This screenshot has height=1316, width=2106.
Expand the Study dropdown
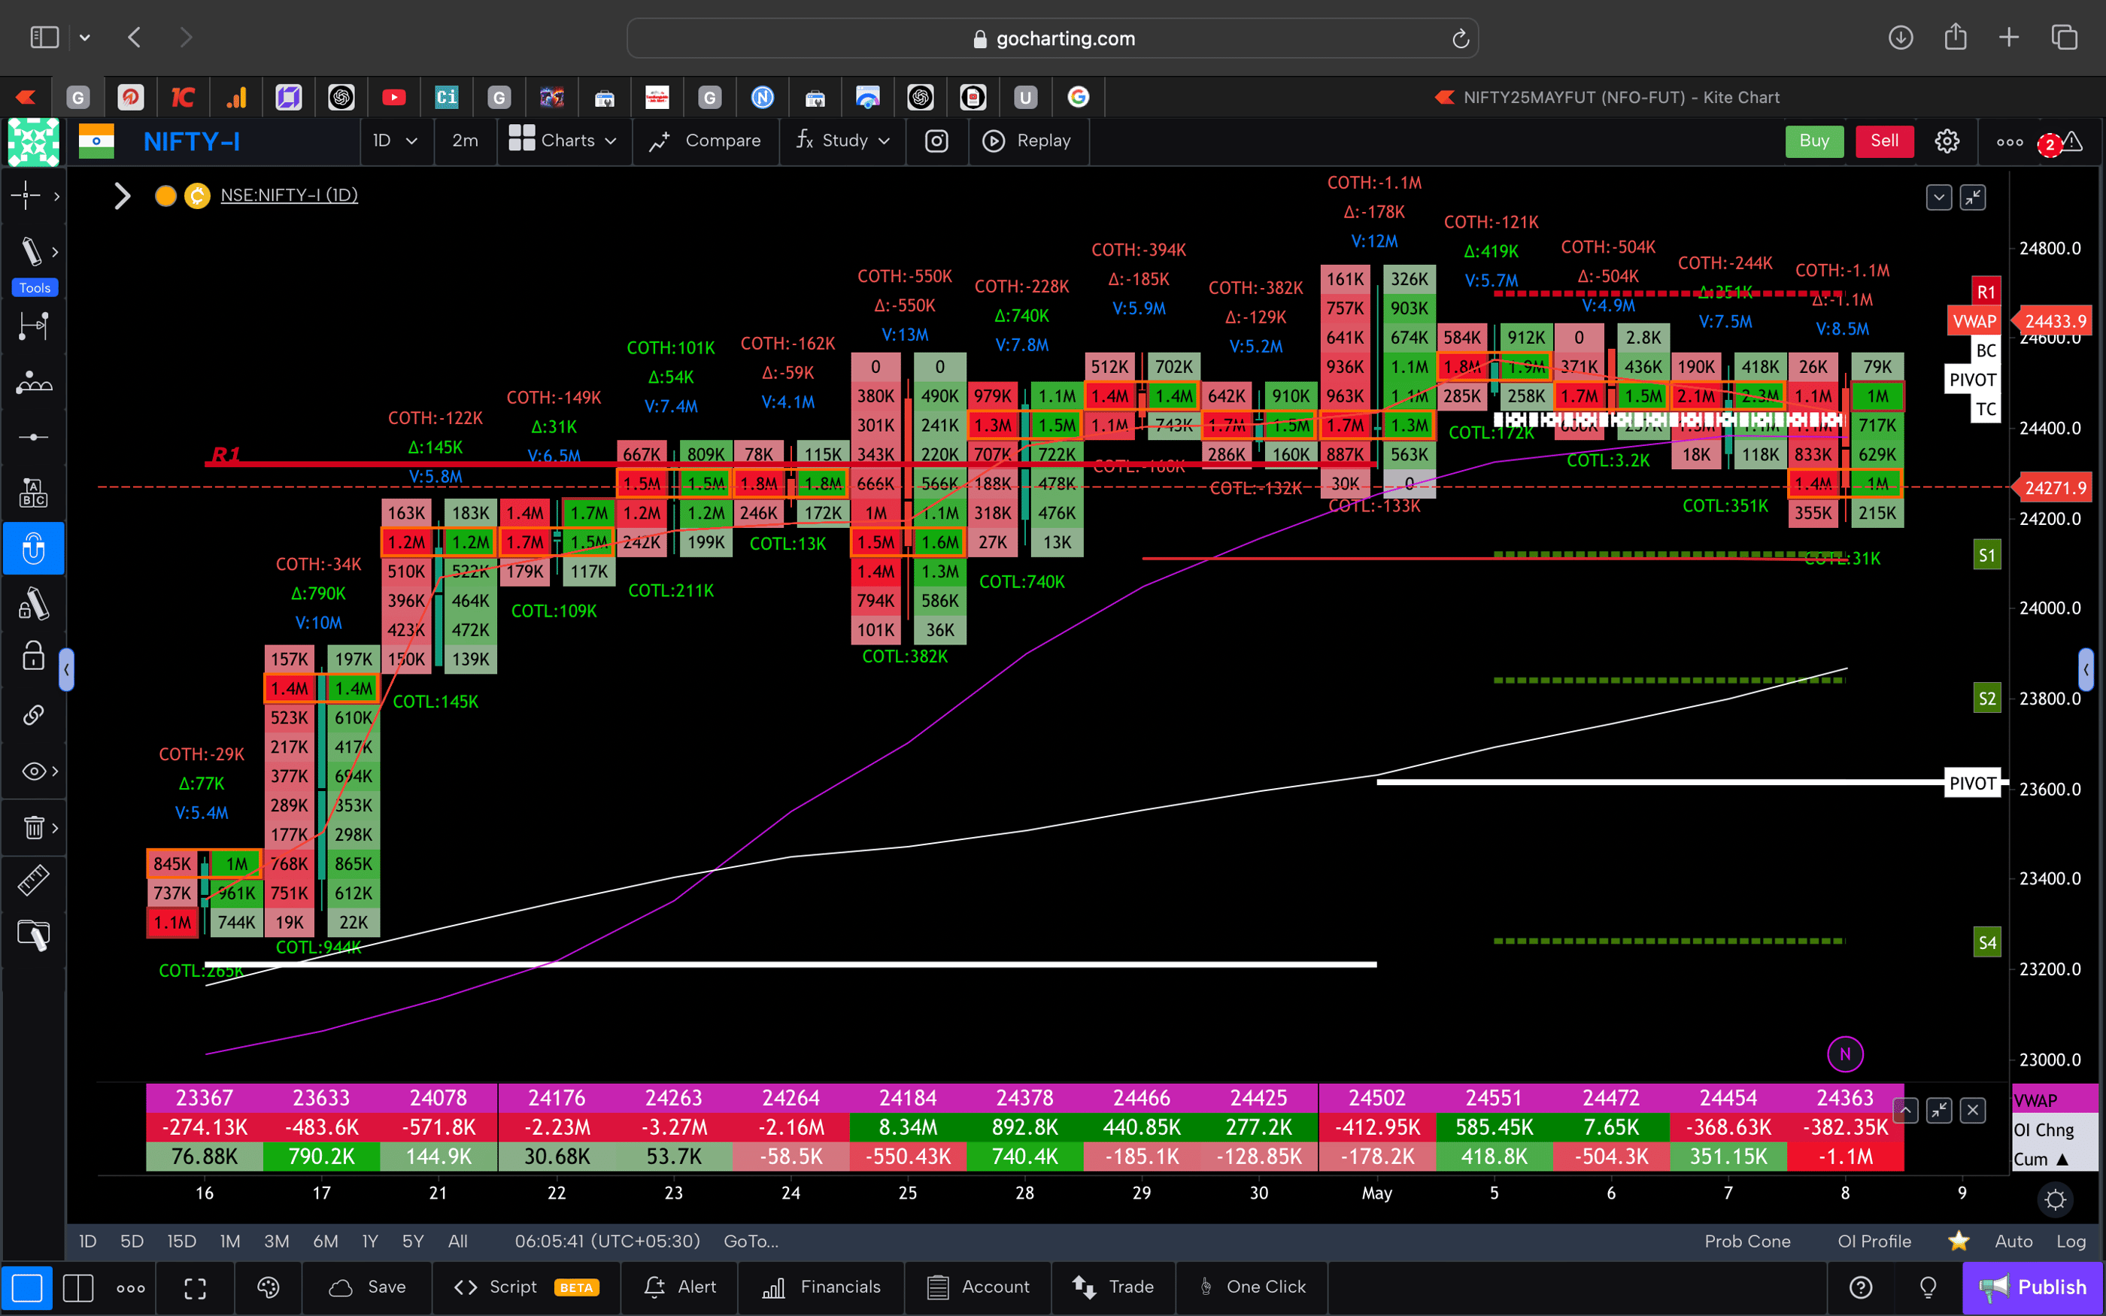pos(842,141)
